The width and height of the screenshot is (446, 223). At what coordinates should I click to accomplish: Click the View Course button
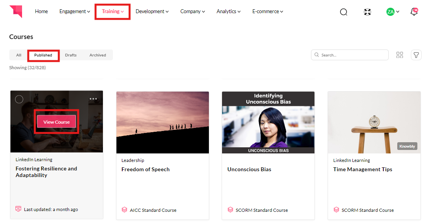56,122
